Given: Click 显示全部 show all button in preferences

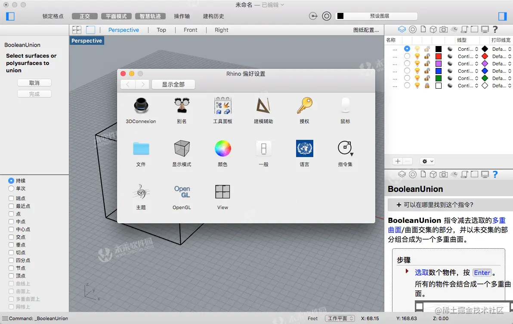Looking at the screenshot, I should point(173,84).
